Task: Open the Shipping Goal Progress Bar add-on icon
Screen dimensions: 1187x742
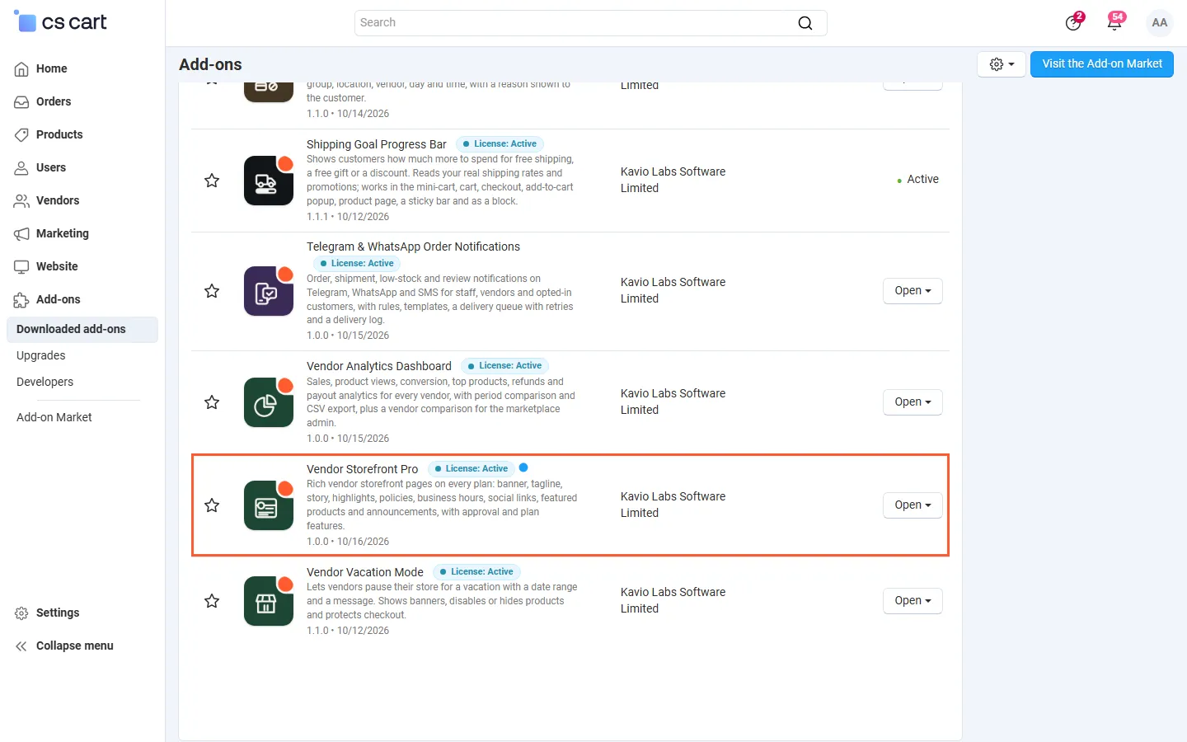Action: [x=269, y=181]
